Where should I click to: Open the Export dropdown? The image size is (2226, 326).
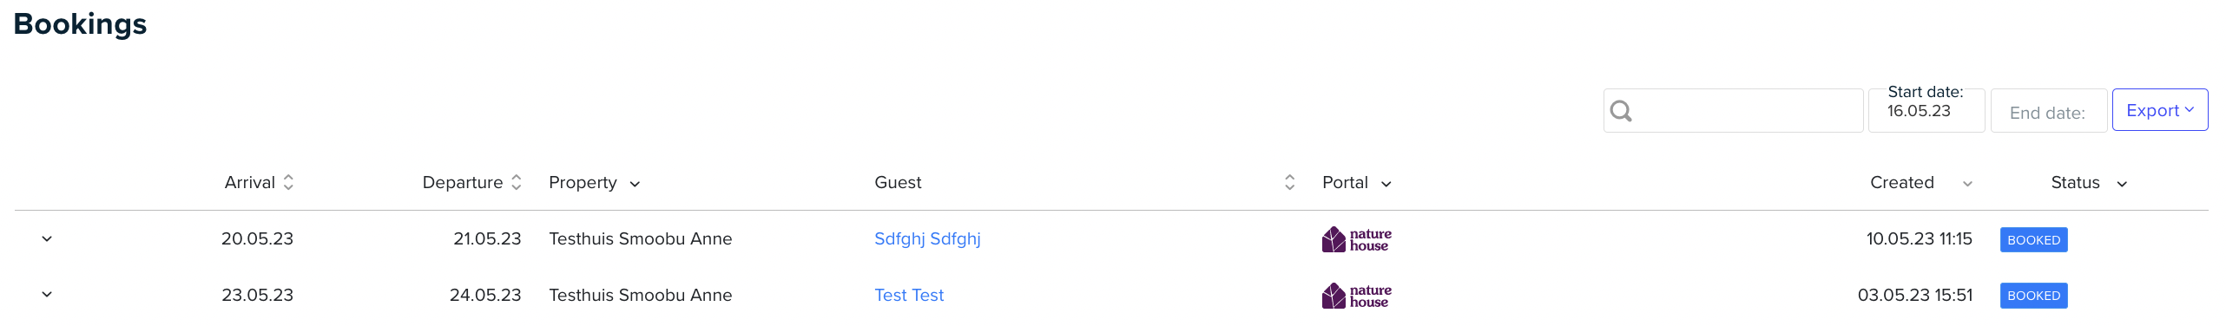point(2159,110)
